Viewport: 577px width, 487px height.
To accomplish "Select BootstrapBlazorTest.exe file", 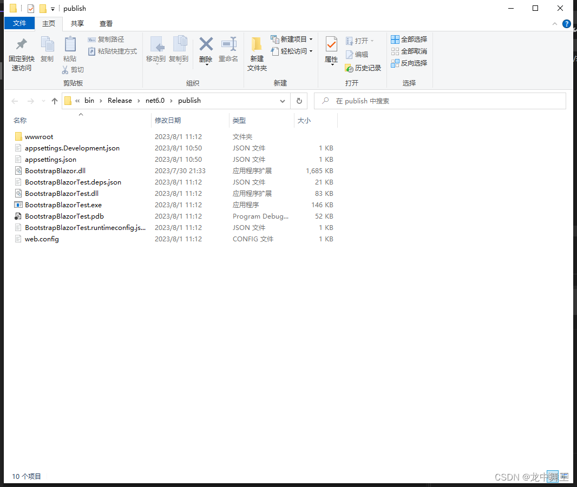I will pos(63,205).
